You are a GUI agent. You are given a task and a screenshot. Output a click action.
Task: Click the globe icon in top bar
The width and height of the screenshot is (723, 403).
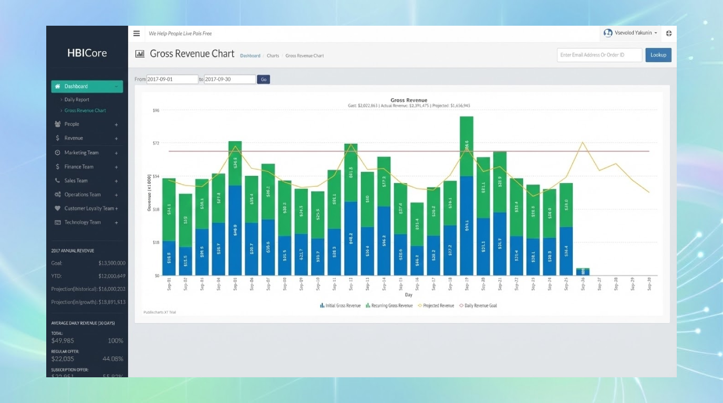[669, 33]
